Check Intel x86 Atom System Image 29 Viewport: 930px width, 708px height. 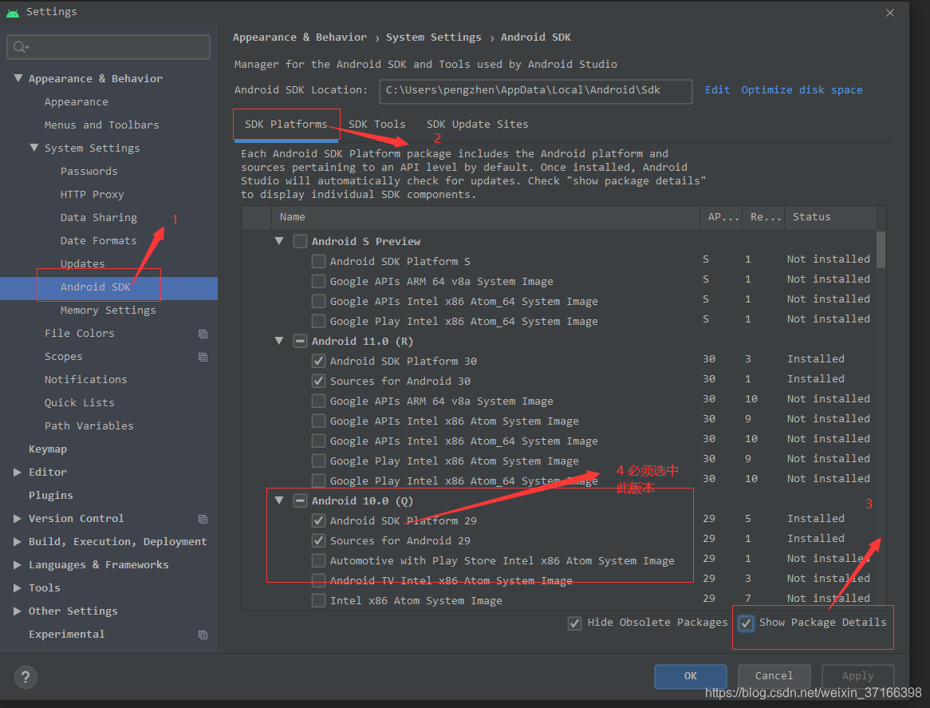point(318,600)
